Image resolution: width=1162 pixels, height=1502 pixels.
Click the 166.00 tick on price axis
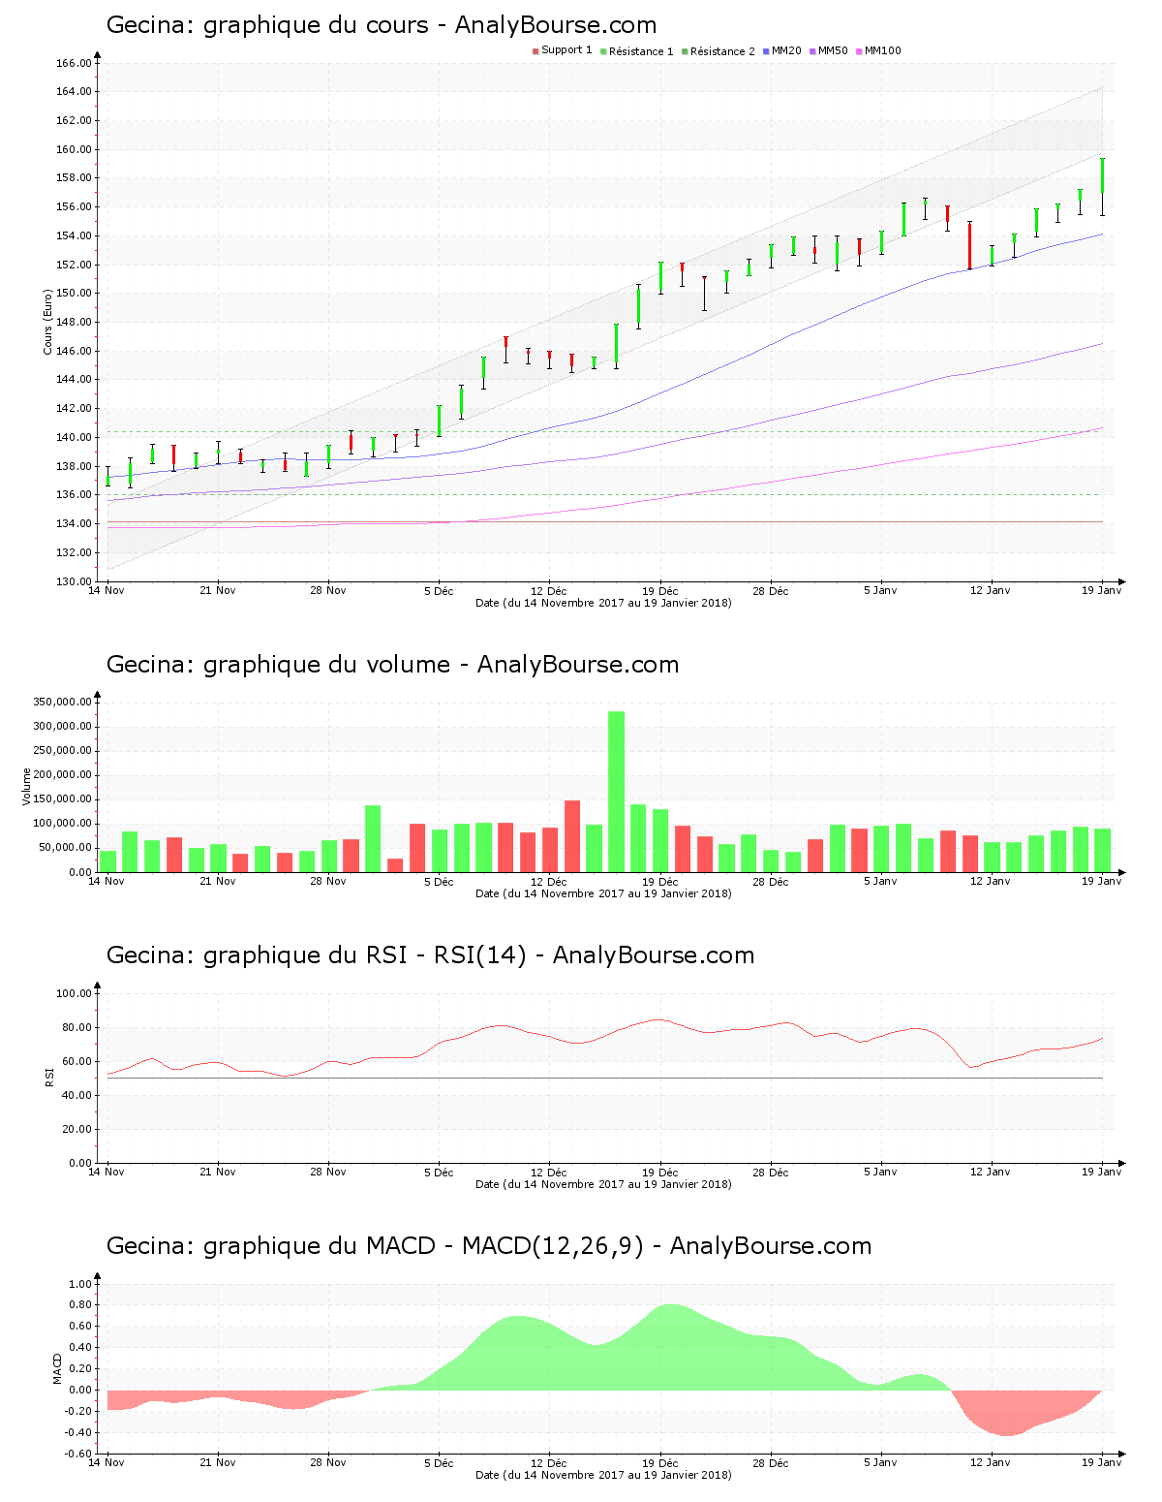[x=74, y=64]
